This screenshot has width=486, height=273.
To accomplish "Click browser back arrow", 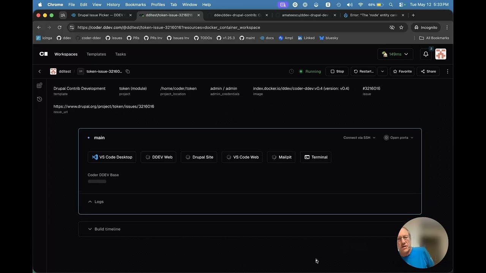I will pyautogui.click(x=39, y=27).
